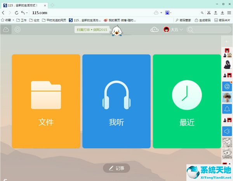Viewport: 233px width, 181px height.
Task: Open a new tab with the plus button
Action: pos(52,5)
